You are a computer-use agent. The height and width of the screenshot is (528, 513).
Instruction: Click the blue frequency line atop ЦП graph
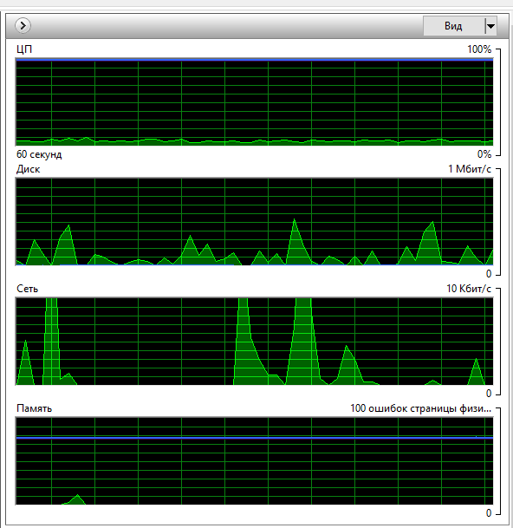(255, 61)
